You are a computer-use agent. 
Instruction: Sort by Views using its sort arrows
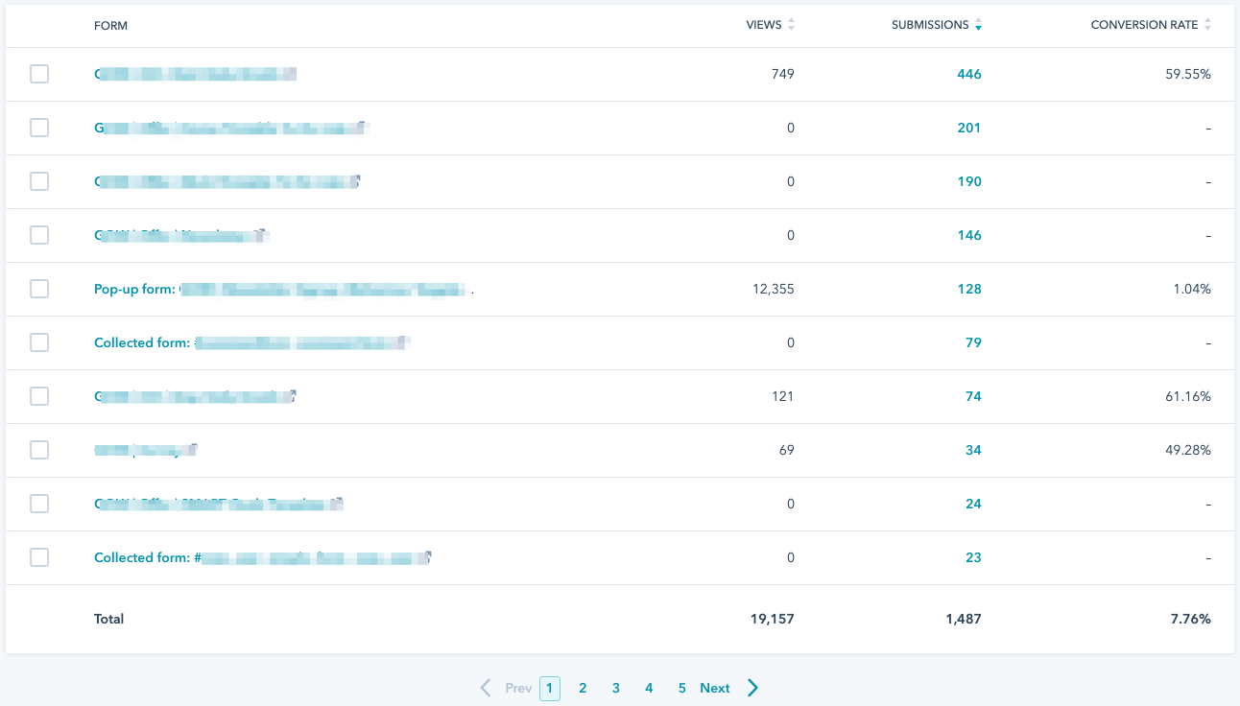(x=791, y=25)
